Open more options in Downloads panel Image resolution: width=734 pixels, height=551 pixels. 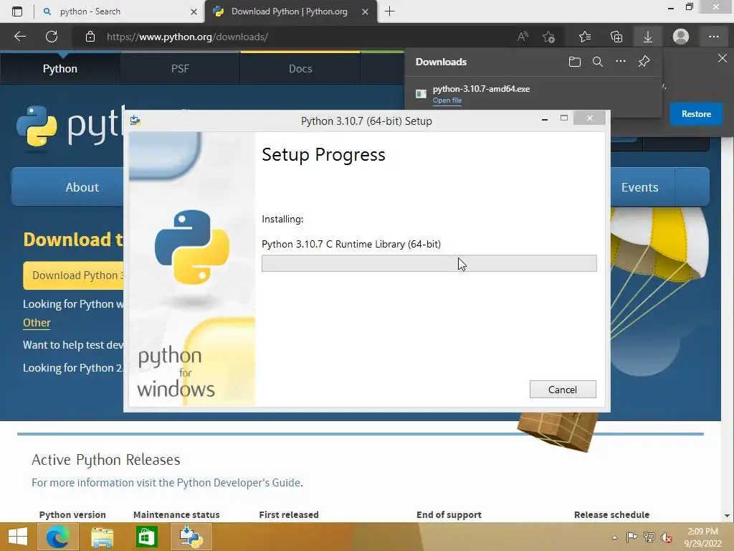tap(621, 62)
